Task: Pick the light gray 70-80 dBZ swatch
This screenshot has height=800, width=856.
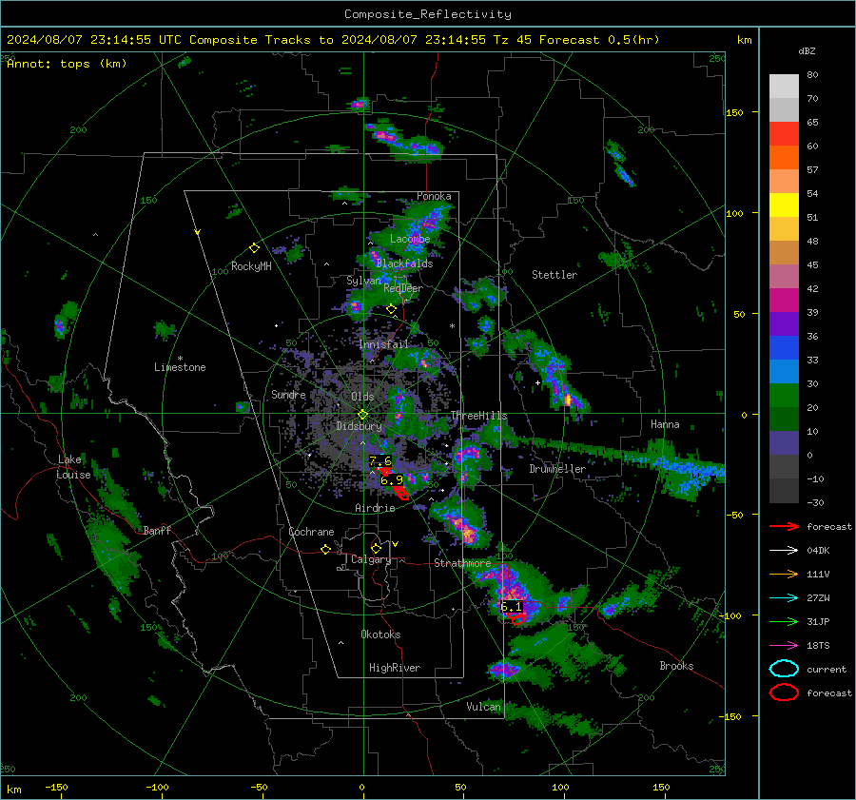Action: pyautogui.click(x=784, y=87)
